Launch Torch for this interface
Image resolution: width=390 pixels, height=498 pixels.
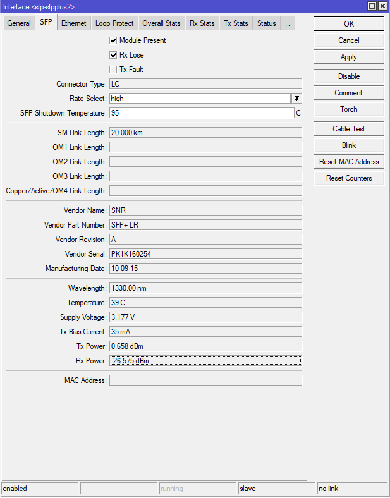[x=348, y=109]
